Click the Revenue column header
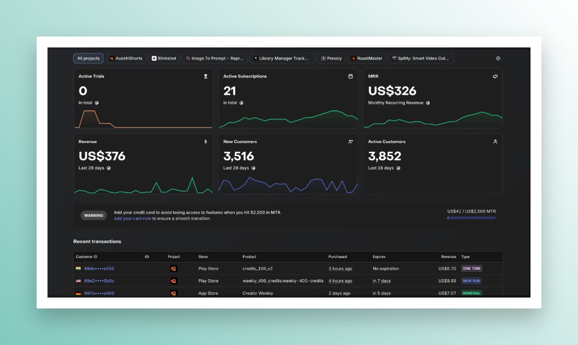Screen dimensions: 578x345 [448, 257]
